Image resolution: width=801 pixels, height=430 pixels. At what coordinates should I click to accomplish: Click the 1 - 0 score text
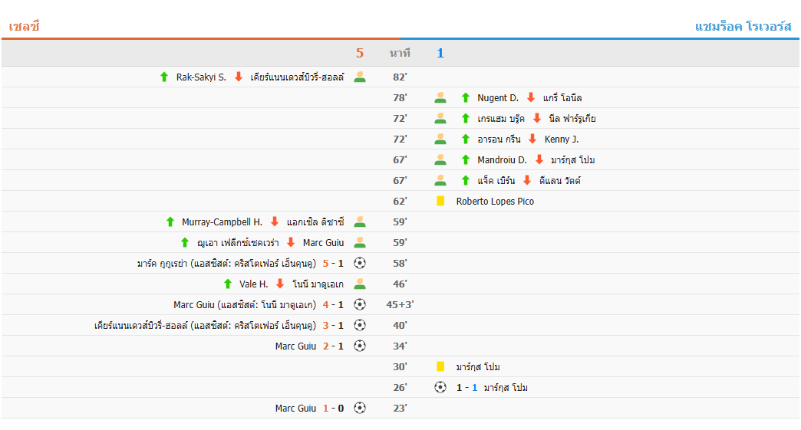[333, 408]
